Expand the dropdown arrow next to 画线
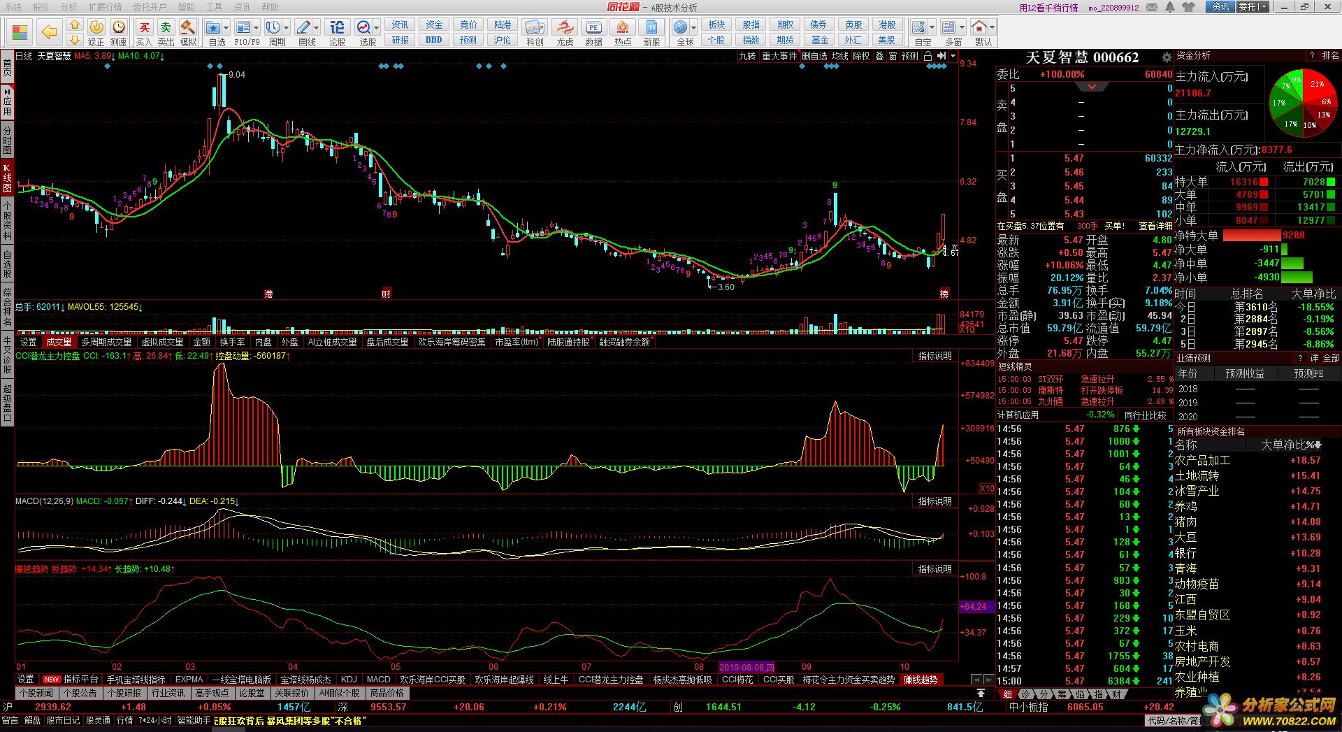Image resolution: width=1342 pixels, height=732 pixels. point(316,29)
